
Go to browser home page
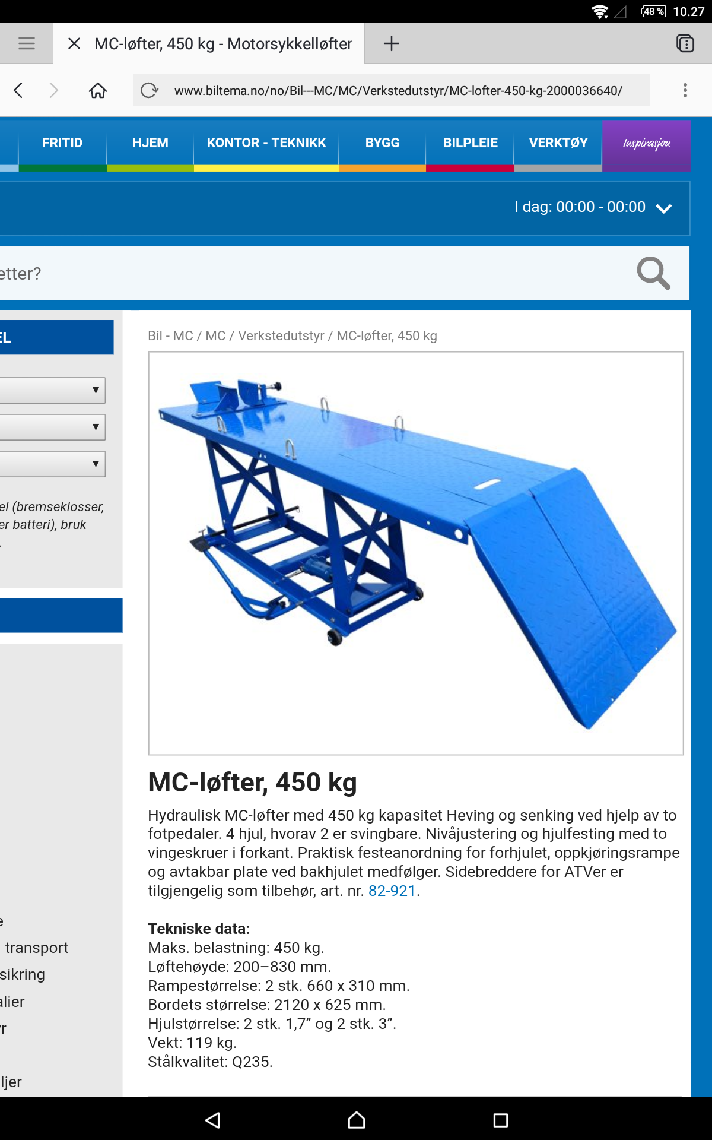coord(98,90)
